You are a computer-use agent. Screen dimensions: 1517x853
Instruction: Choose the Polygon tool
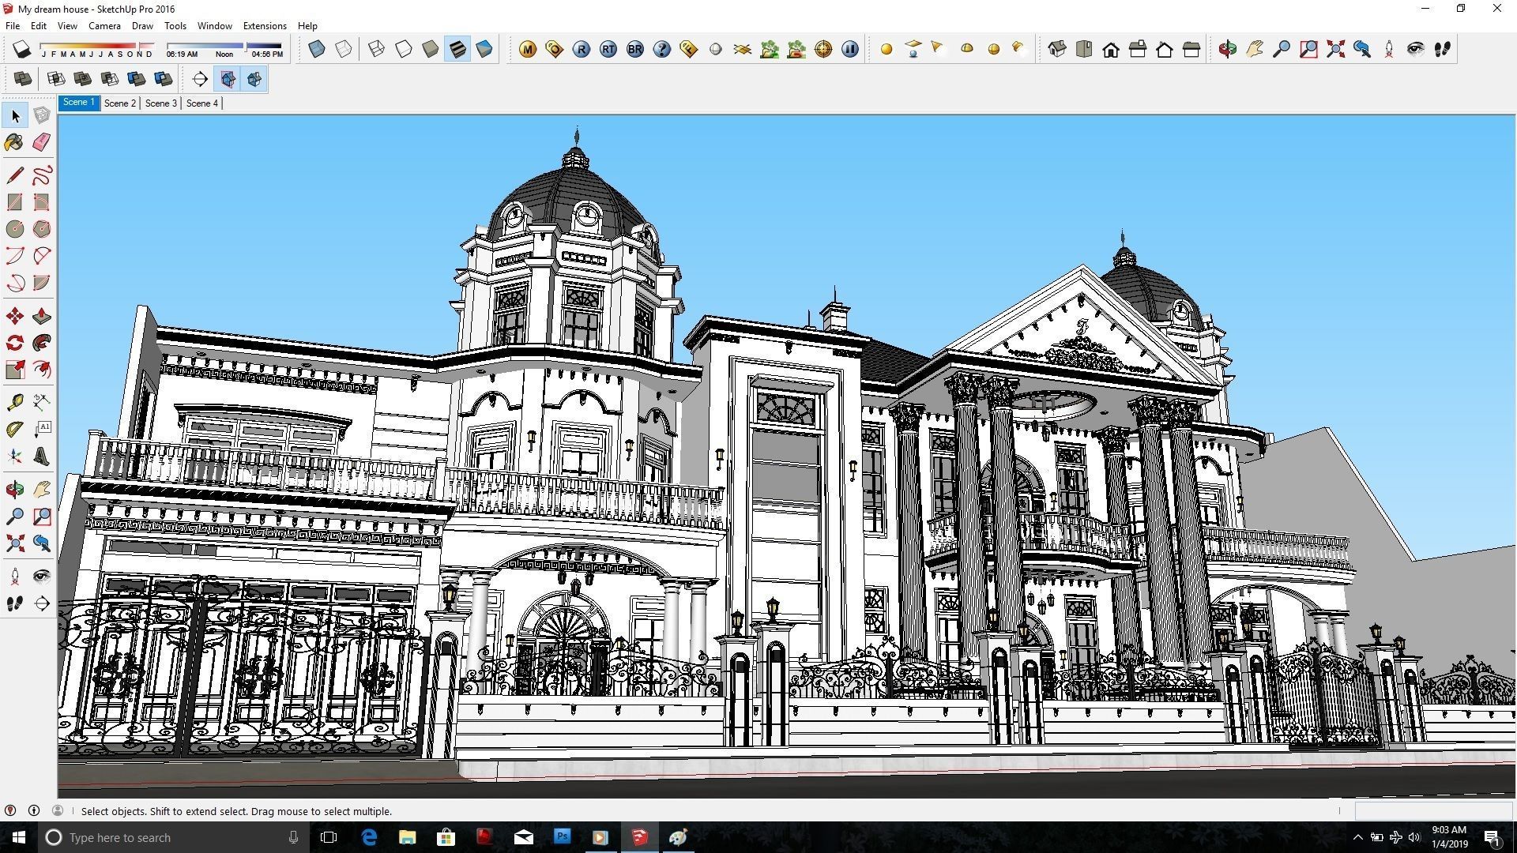42,229
